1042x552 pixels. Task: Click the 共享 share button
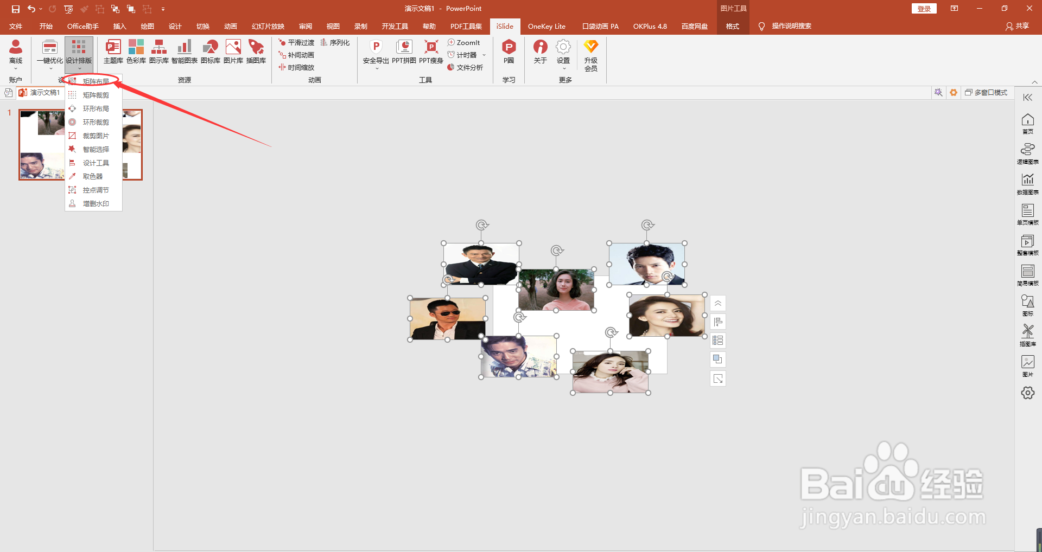tap(1018, 26)
